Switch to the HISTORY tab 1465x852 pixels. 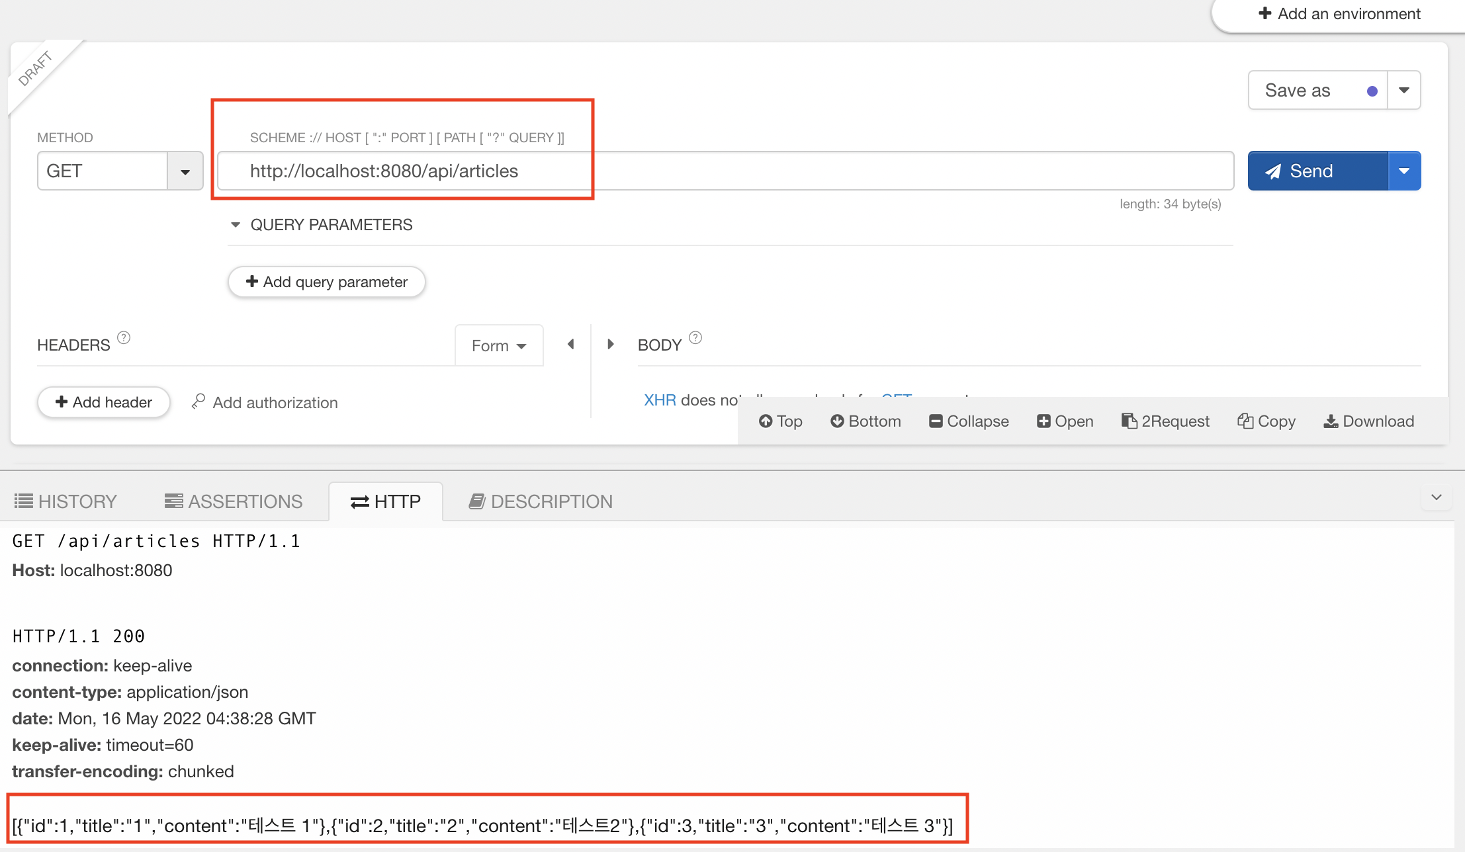click(66, 501)
